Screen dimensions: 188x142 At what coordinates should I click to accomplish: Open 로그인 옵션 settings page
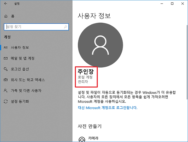click(20, 69)
